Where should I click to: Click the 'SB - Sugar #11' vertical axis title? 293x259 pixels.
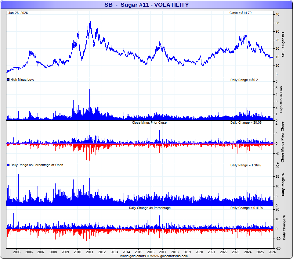click(283, 44)
